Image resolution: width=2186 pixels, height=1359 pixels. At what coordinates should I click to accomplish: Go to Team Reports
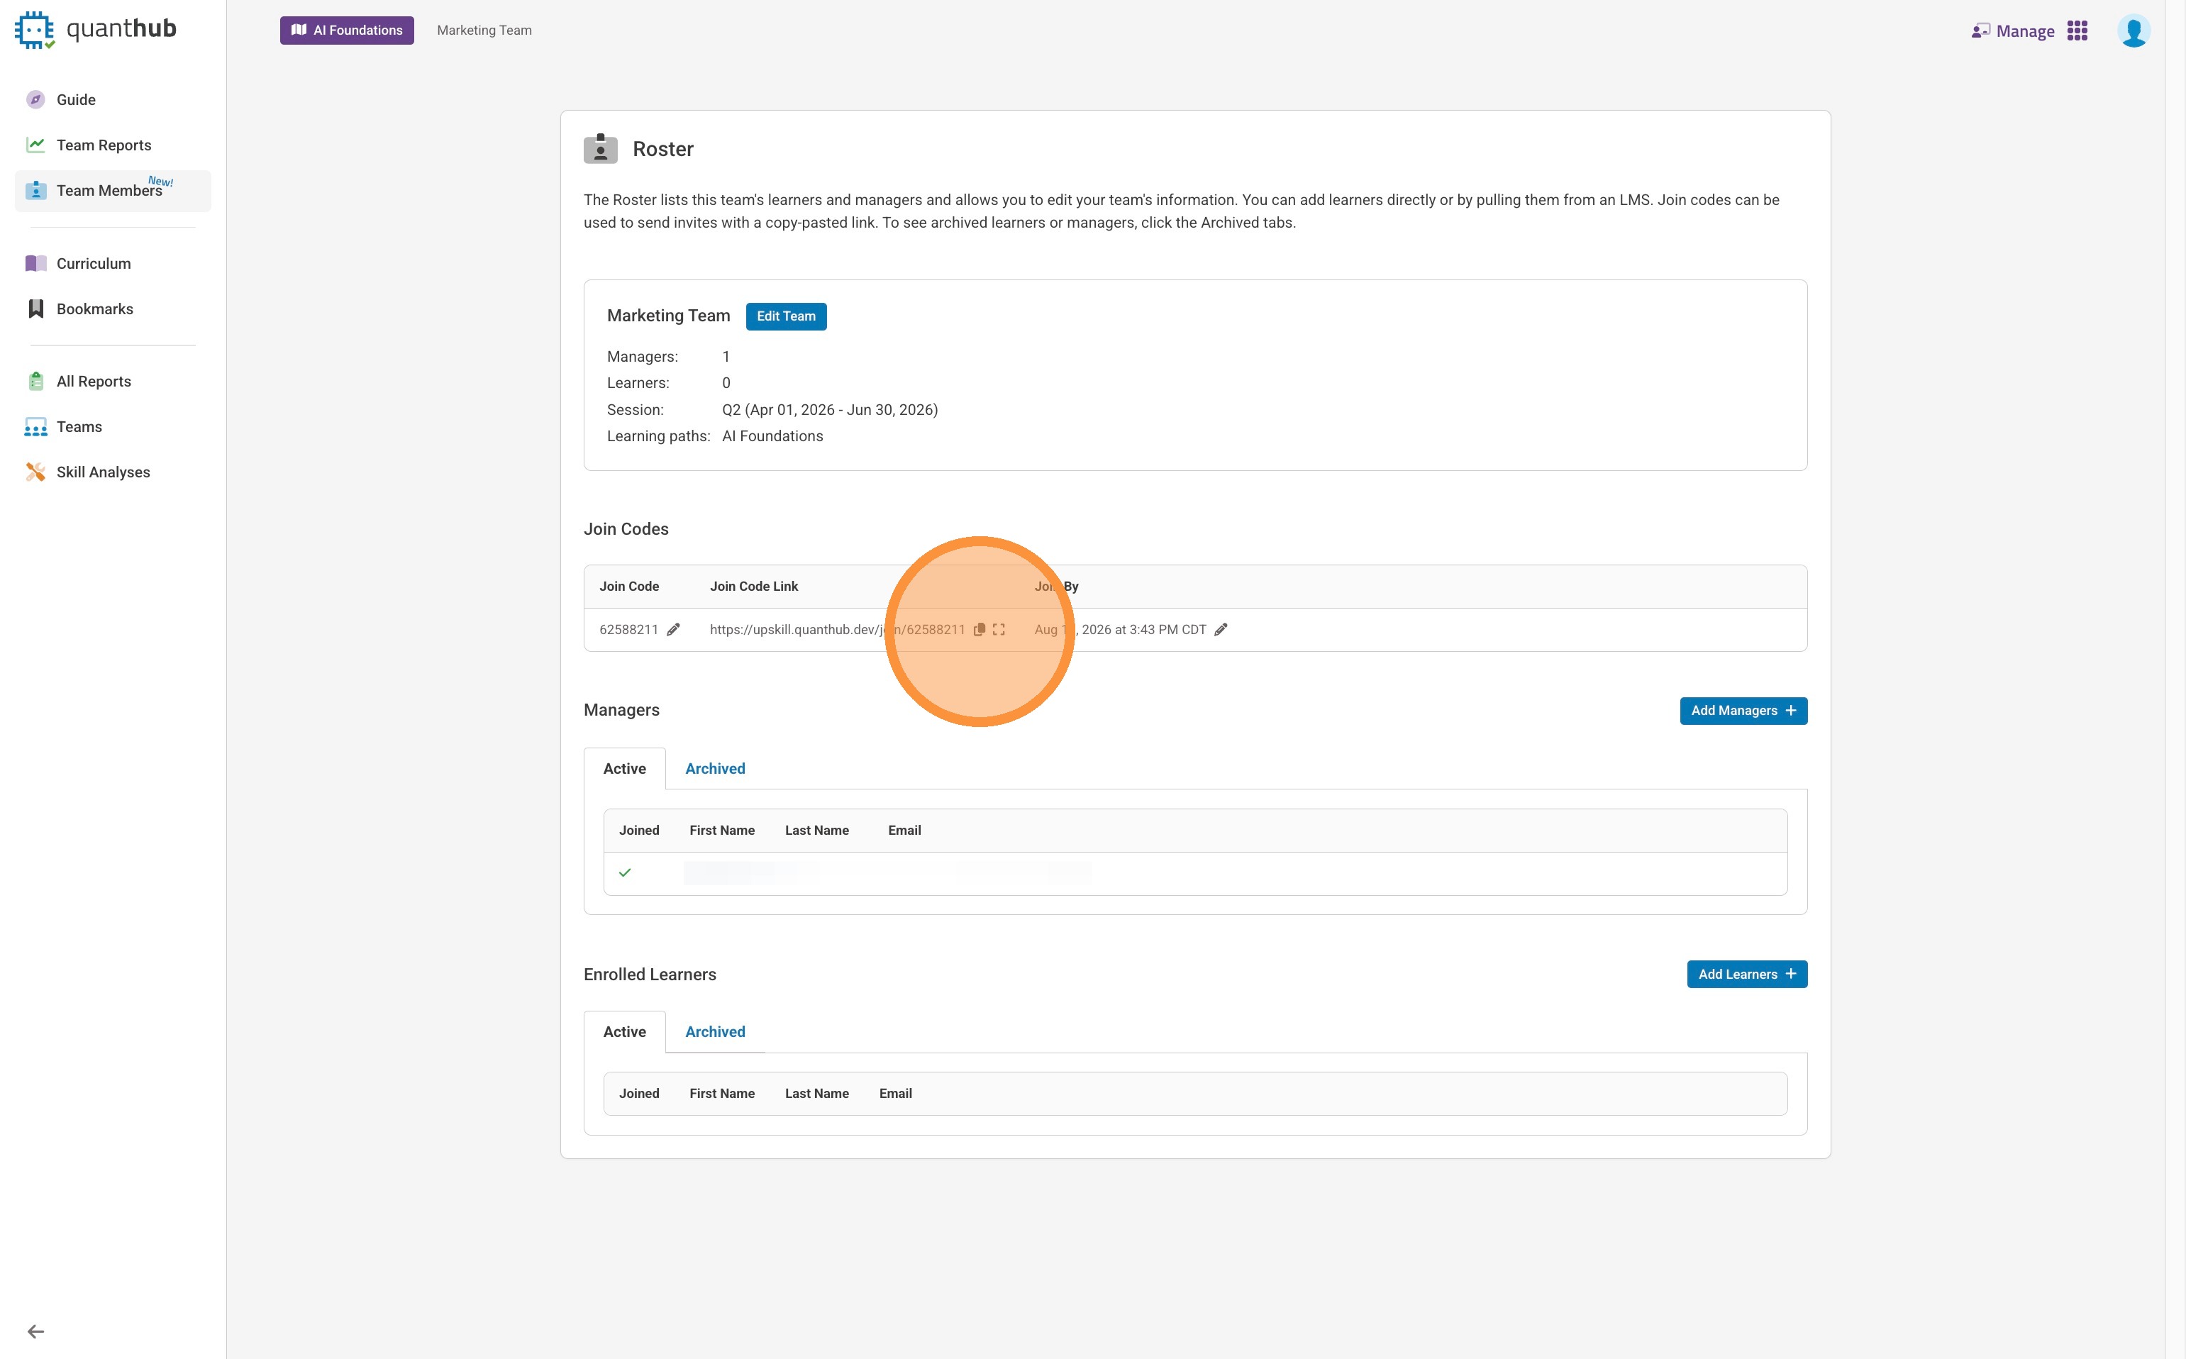coord(104,145)
